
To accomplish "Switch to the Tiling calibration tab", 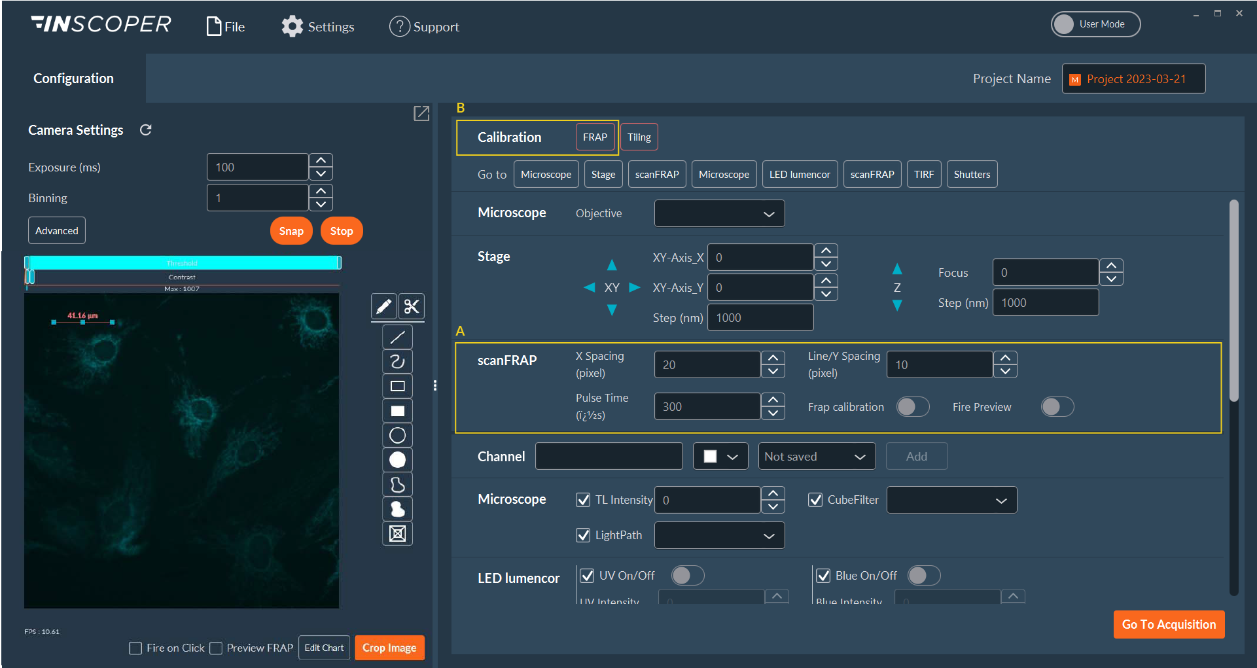I will click(639, 137).
